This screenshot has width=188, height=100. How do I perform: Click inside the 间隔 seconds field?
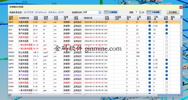click(137, 12)
